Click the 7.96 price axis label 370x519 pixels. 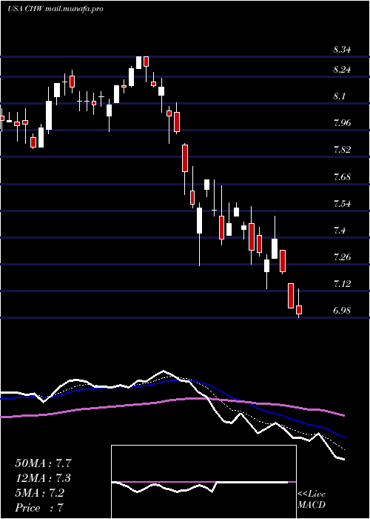pos(342,123)
